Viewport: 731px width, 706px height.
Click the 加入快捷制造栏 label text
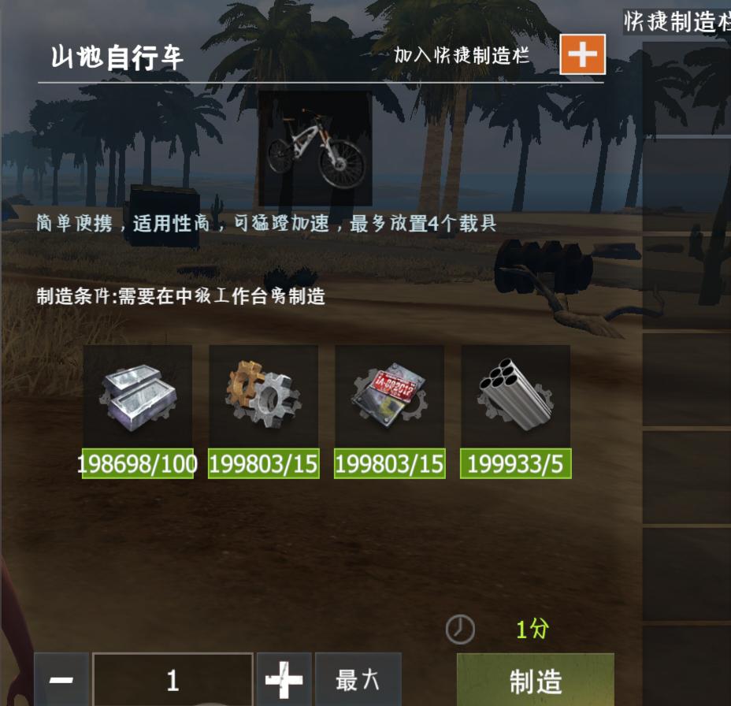point(462,55)
